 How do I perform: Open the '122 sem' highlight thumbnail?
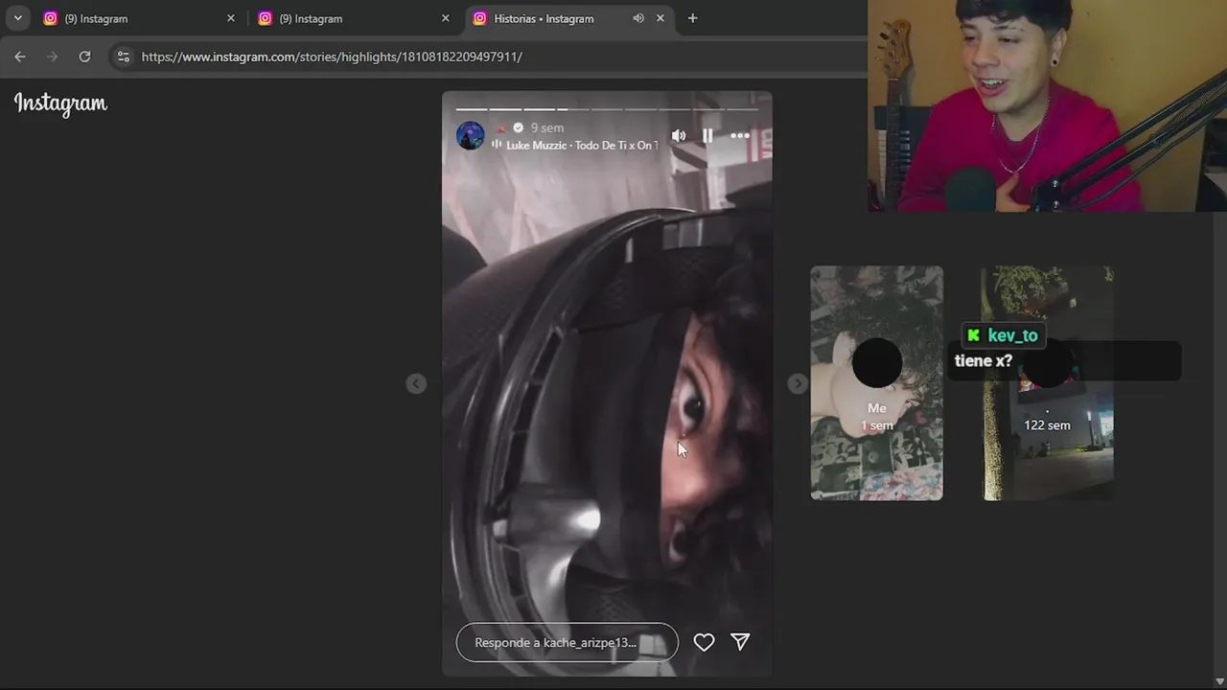pos(1048,383)
